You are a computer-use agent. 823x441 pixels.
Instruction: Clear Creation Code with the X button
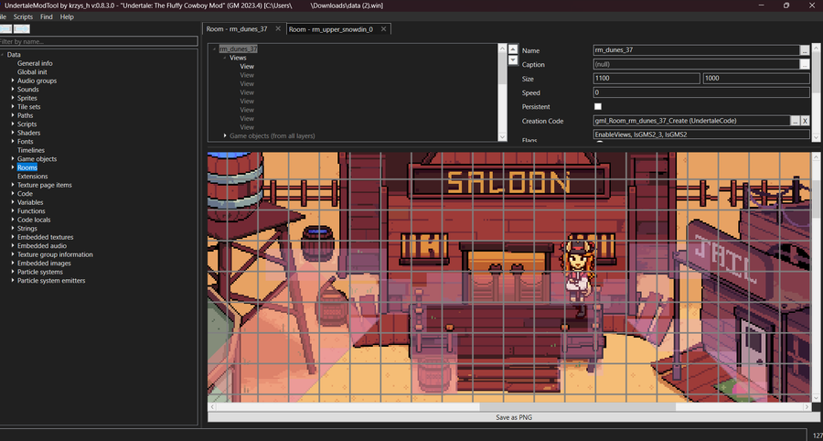tap(805, 121)
